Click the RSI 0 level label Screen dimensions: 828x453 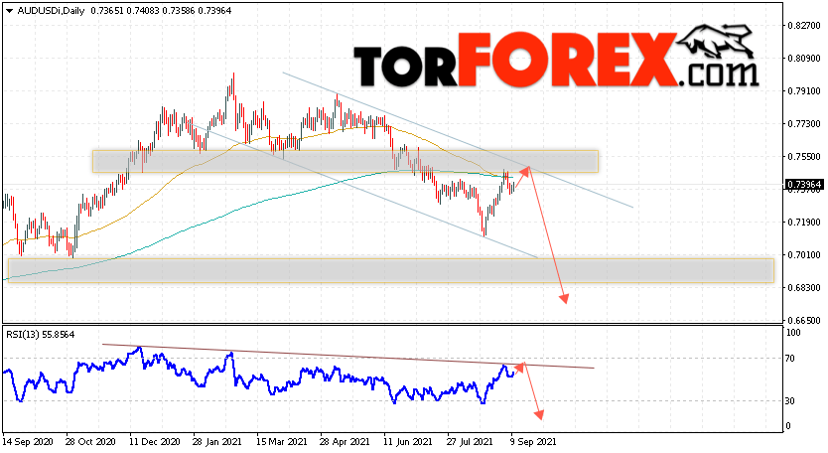(x=788, y=426)
